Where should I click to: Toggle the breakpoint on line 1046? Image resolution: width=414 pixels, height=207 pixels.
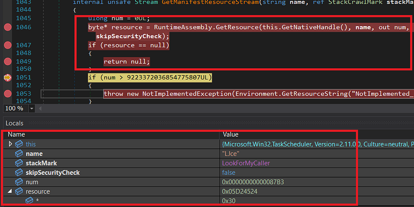[8, 27]
